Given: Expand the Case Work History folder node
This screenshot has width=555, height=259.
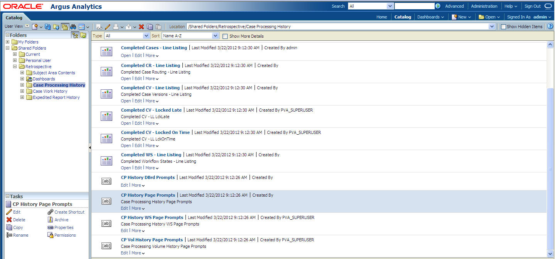Looking at the screenshot, I should coord(22,91).
